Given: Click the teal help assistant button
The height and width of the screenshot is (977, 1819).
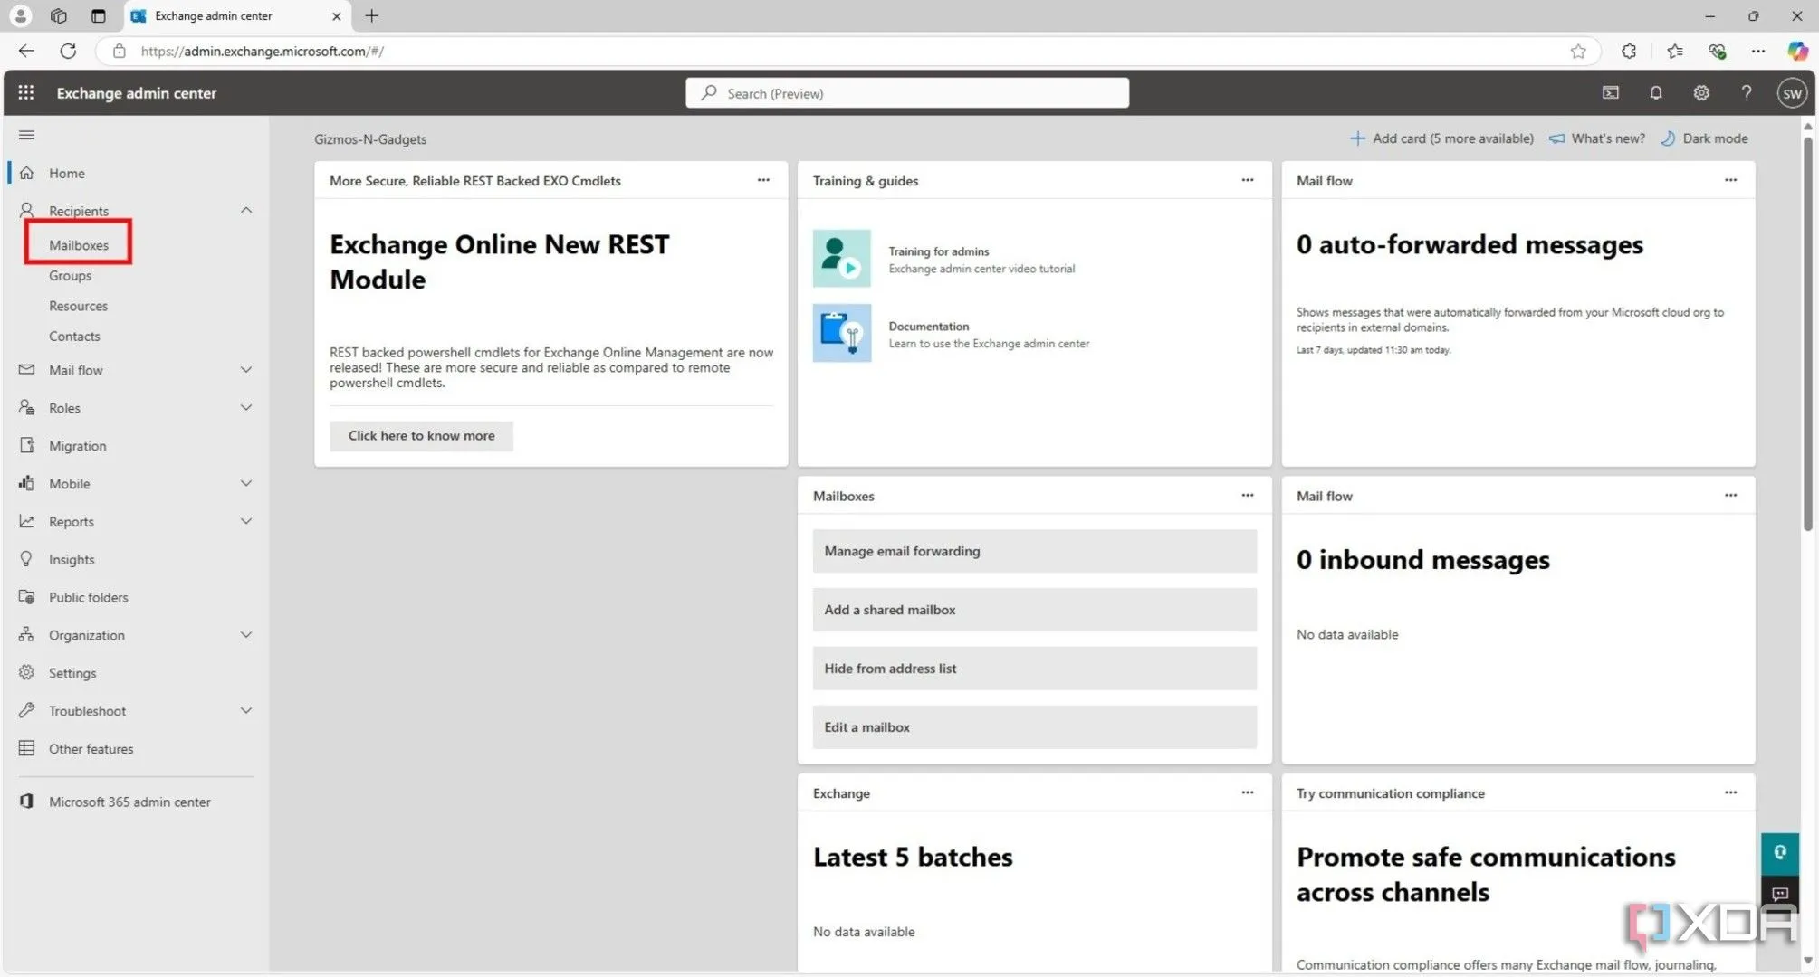Looking at the screenshot, I should [x=1779, y=853].
